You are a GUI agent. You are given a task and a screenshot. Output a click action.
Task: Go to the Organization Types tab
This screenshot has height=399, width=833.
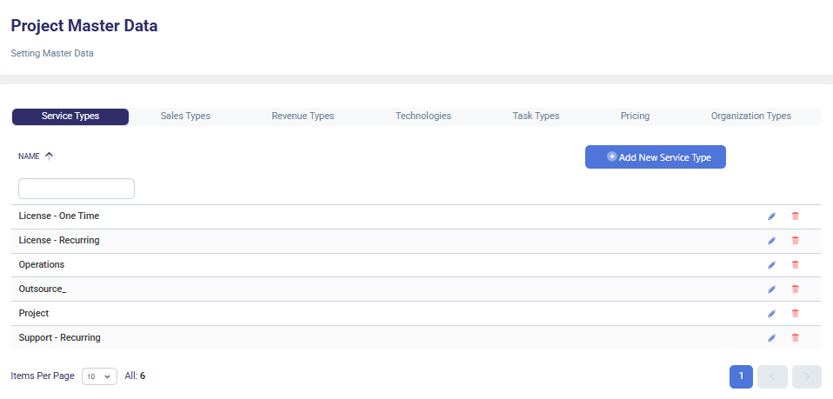coord(750,116)
